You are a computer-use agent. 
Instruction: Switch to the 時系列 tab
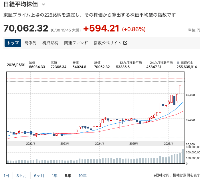click(x=31, y=43)
